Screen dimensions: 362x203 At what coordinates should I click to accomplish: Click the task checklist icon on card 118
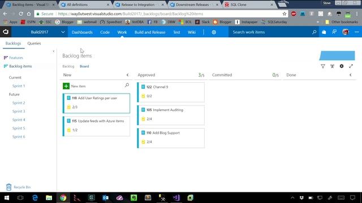(68, 107)
